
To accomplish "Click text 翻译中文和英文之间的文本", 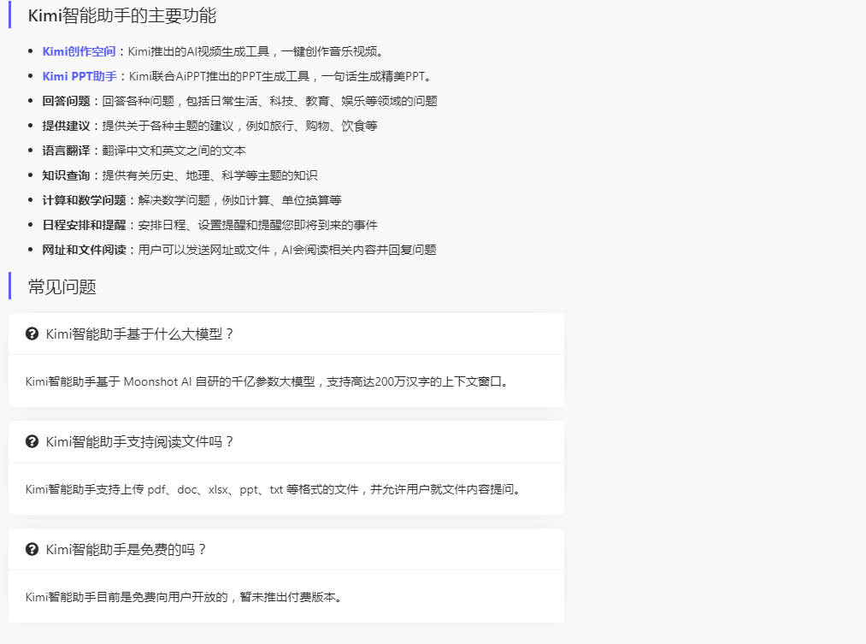I will tap(174, 151).
